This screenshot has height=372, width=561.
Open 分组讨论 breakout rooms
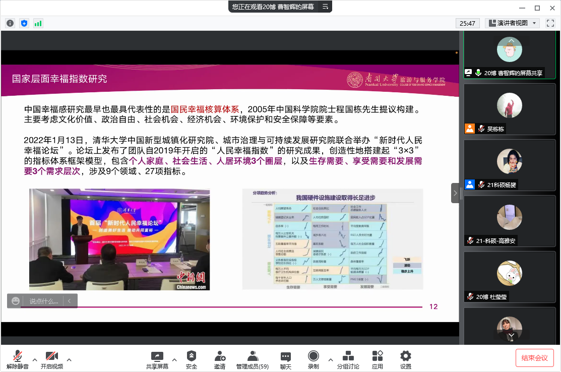[348, 360]
